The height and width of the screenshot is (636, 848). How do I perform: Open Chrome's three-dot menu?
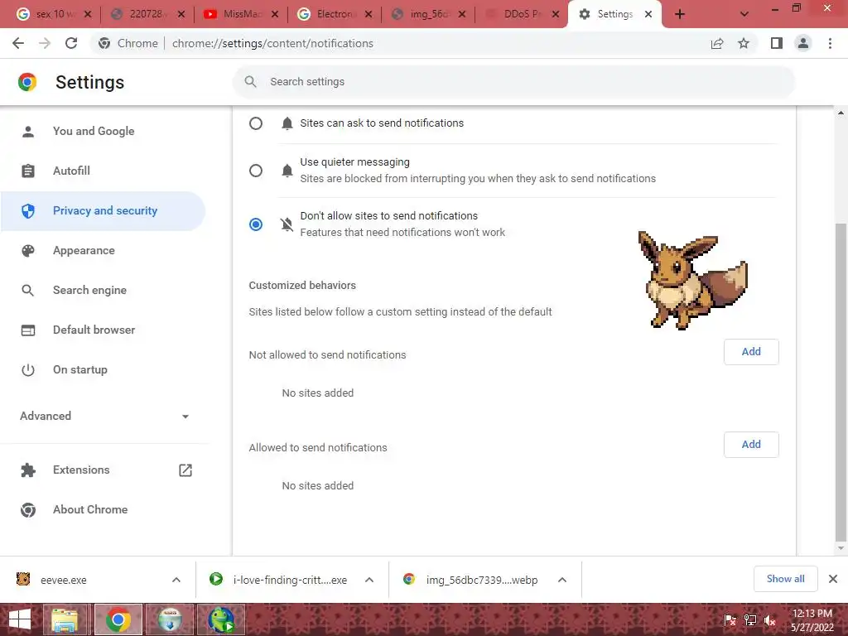(x=830, y=43)
